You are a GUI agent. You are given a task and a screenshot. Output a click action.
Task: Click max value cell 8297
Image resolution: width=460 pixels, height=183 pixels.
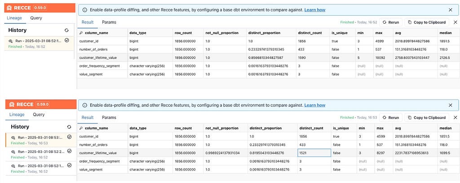(383, 153)
